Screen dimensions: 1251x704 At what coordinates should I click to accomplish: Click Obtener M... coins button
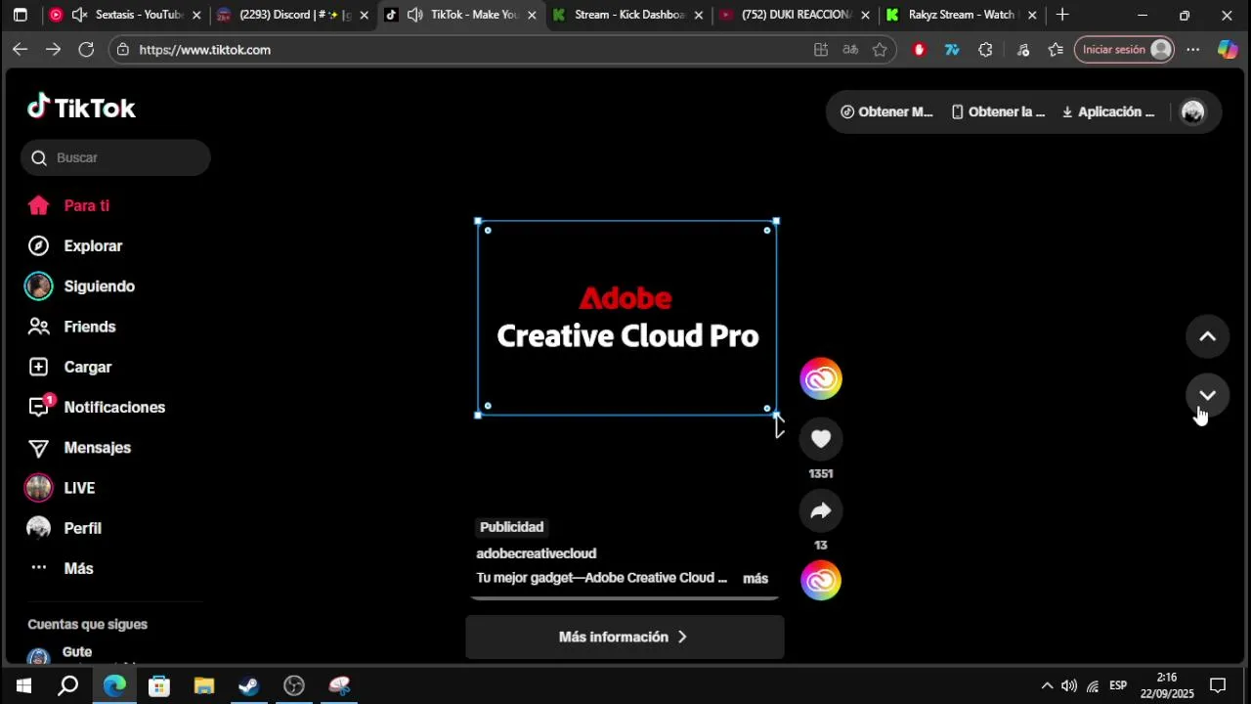[886, 111]
